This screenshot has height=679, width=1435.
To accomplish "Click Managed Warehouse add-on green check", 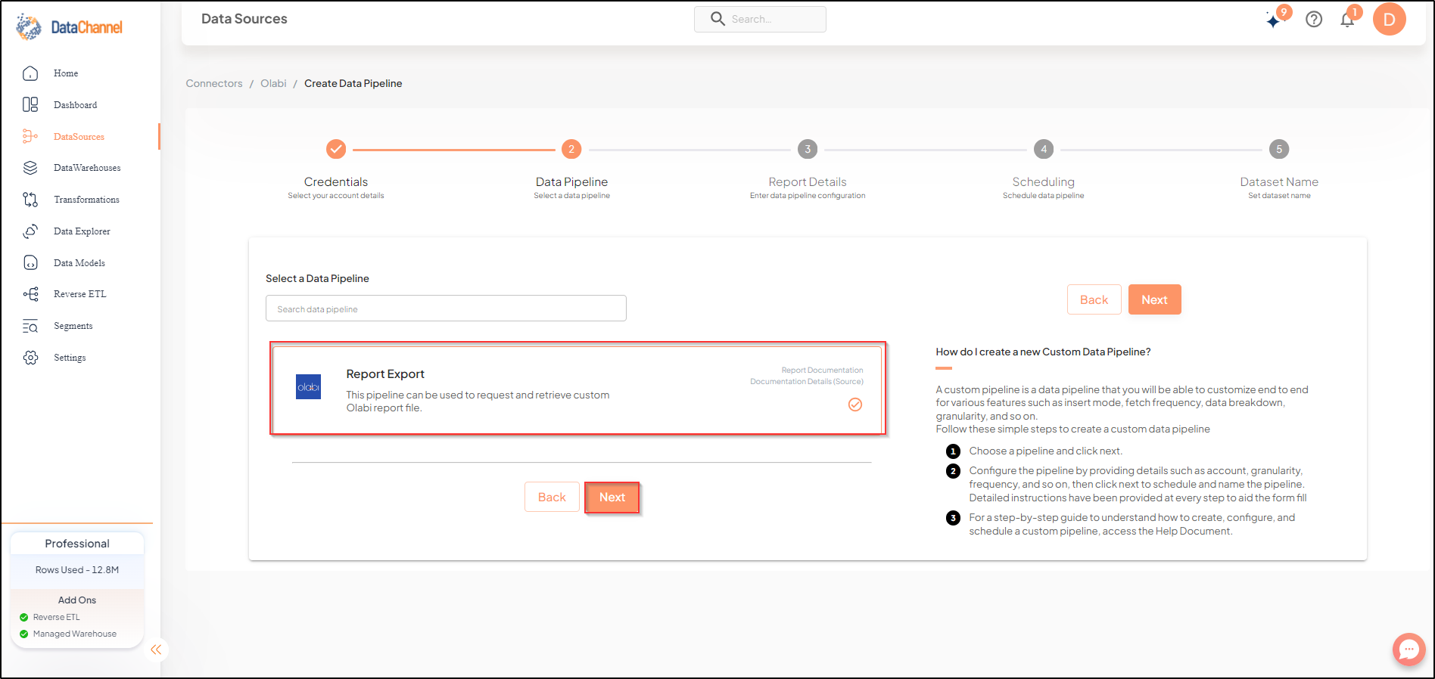I will pyautogui.click(x=24, y=634).
